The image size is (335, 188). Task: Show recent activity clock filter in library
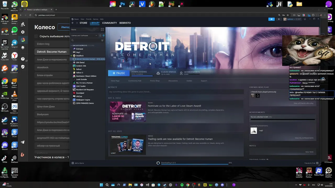(100, 36)
